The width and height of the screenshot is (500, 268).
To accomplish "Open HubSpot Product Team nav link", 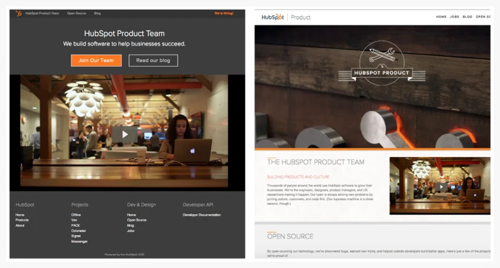I will click(x=42, y=13).
